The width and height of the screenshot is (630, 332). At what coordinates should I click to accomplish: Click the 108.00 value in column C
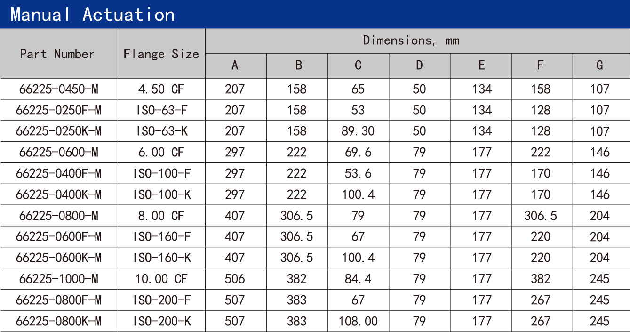click(x=358, y=321)
